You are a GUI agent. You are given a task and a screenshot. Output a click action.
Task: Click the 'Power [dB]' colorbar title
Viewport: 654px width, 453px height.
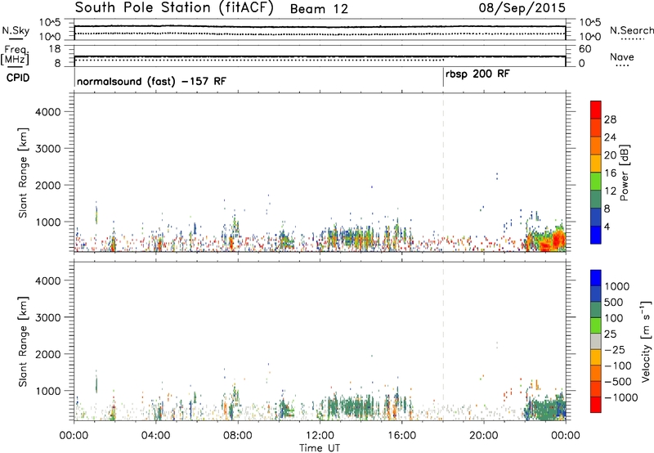tap(625, 173)
